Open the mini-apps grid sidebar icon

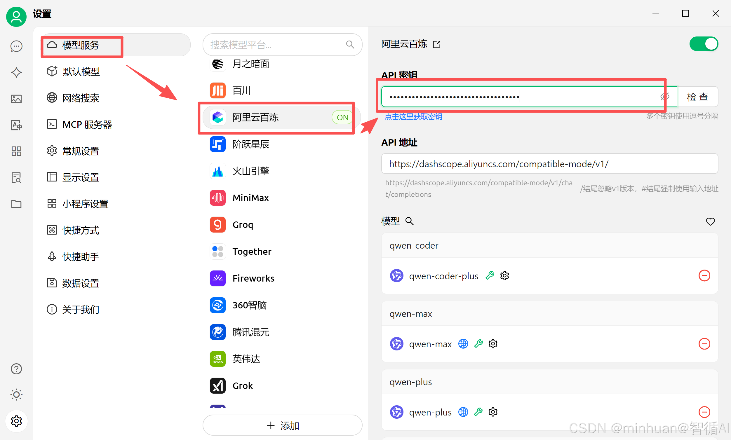tap(16, 151)
